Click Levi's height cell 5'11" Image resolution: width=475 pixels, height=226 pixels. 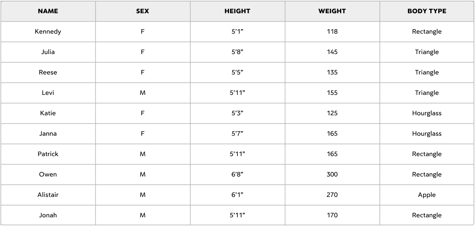[x=238, y=93]
